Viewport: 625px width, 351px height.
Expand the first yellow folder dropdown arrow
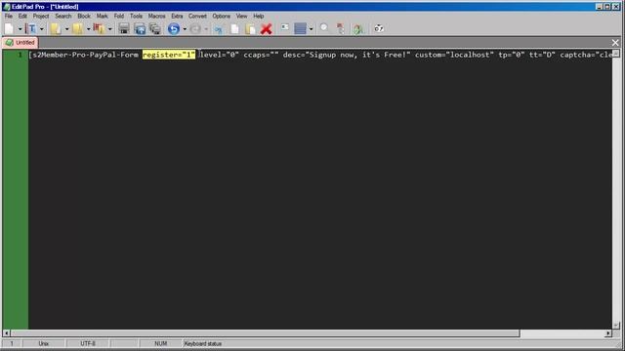point(66,29)
